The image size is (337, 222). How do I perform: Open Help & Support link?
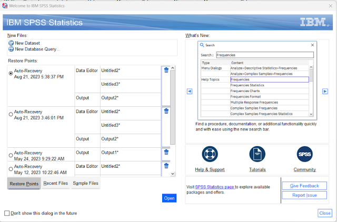[x=210, y=169]
